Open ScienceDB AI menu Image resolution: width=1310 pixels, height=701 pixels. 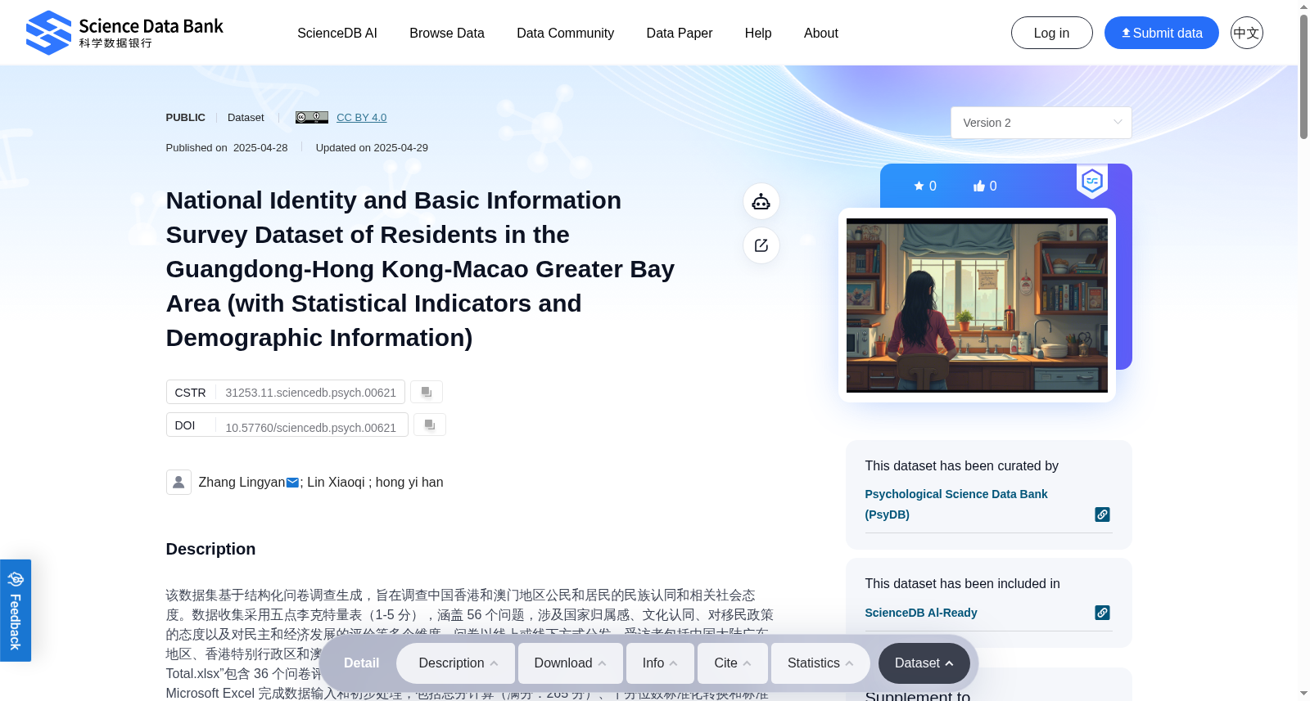tap(337, 33)
